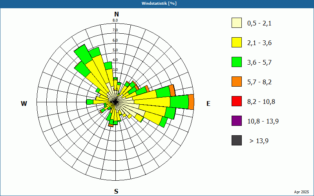Click the 7,0 radial axis label
This screenshot has width=314, height=196.
tap(115, 30)
